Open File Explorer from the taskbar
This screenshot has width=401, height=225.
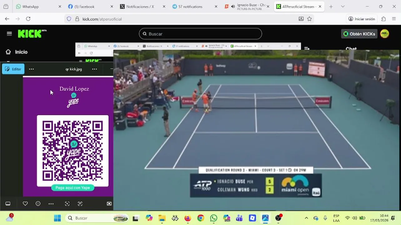click(162, 218)
